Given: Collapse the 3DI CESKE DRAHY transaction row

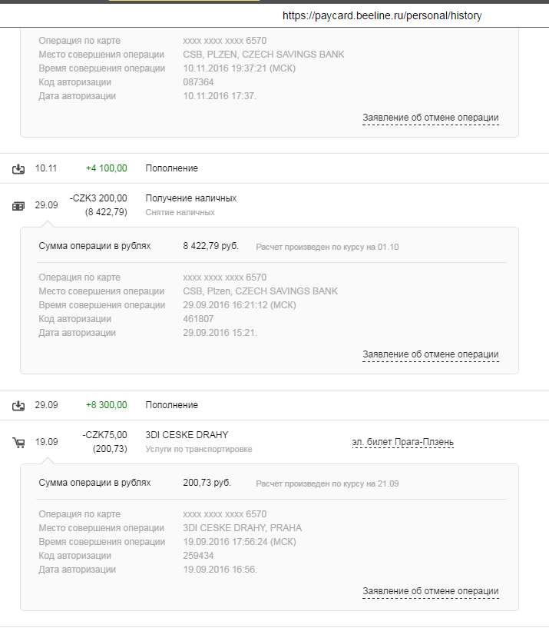Looking at the screenshot, I should 275,442.
